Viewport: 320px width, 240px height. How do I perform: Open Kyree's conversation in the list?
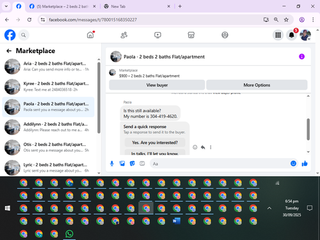[x=49, y=86]
